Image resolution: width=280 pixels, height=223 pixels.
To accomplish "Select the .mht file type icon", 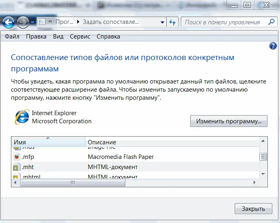I will click(x=17, y=167).
